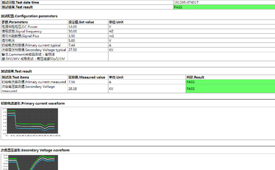Click the HZ unit cell

tap(111, 31)
